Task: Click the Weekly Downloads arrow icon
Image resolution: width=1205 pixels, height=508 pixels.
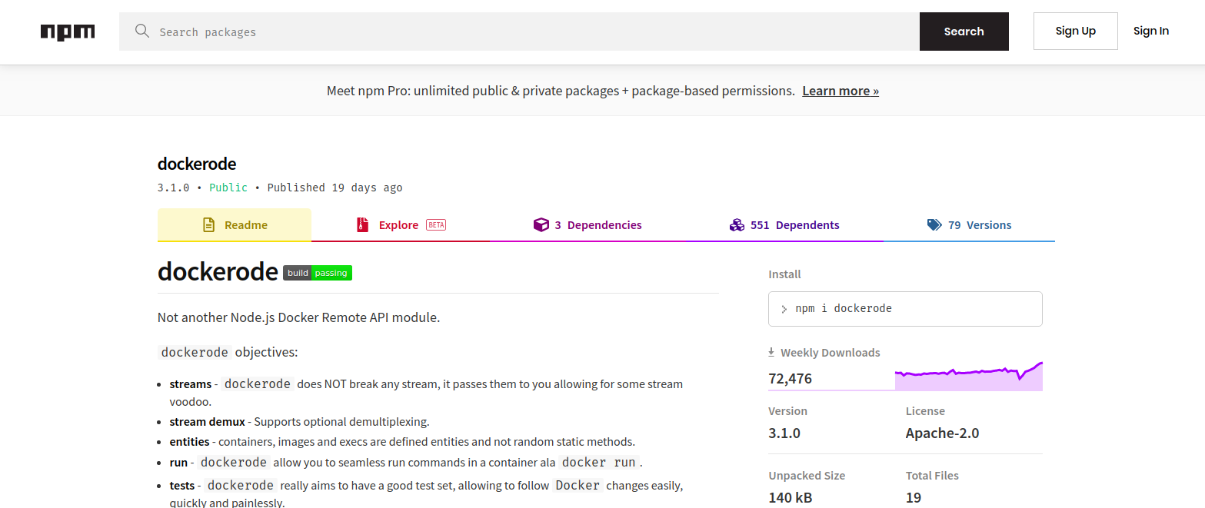Action: click(771, 353)
